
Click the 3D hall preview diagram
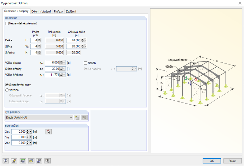tap(196, 81)
